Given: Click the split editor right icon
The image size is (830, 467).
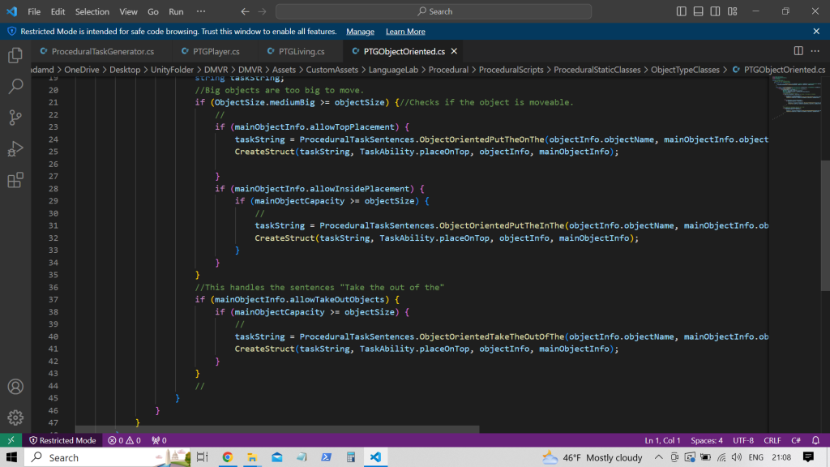Looking at the screenshot, I should pos(798,51).
